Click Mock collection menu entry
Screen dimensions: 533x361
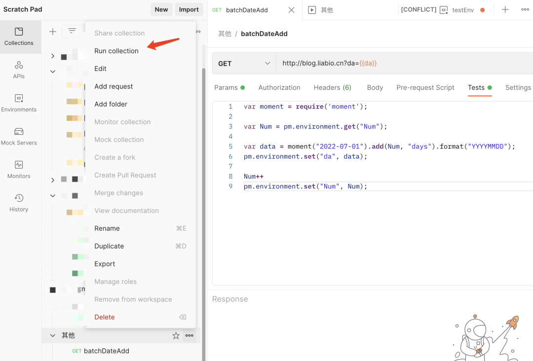pos(140,140)
